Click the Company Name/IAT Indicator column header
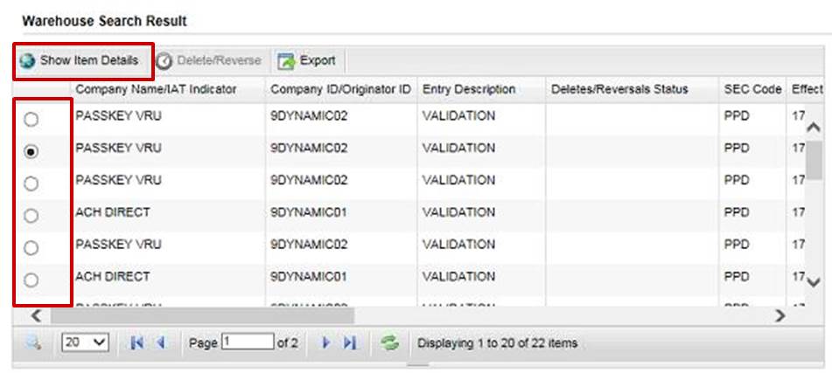Viewport: 832px width, 373px height. click(168, 89)
